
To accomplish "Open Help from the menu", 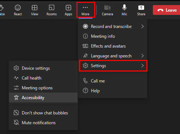I will pos(113,91).
